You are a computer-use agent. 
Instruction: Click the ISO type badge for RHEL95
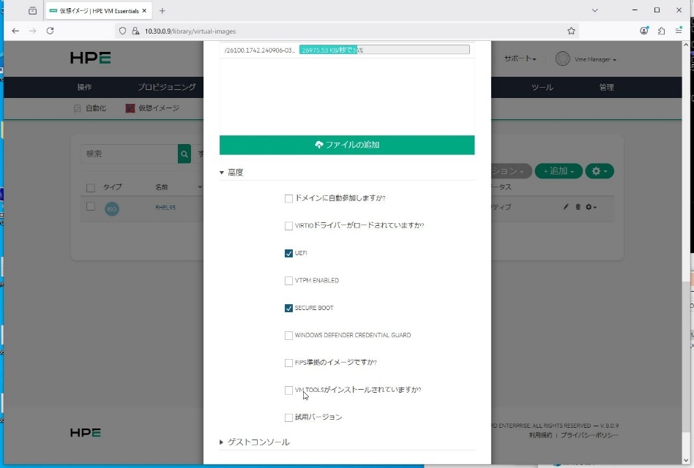[112, 208]
